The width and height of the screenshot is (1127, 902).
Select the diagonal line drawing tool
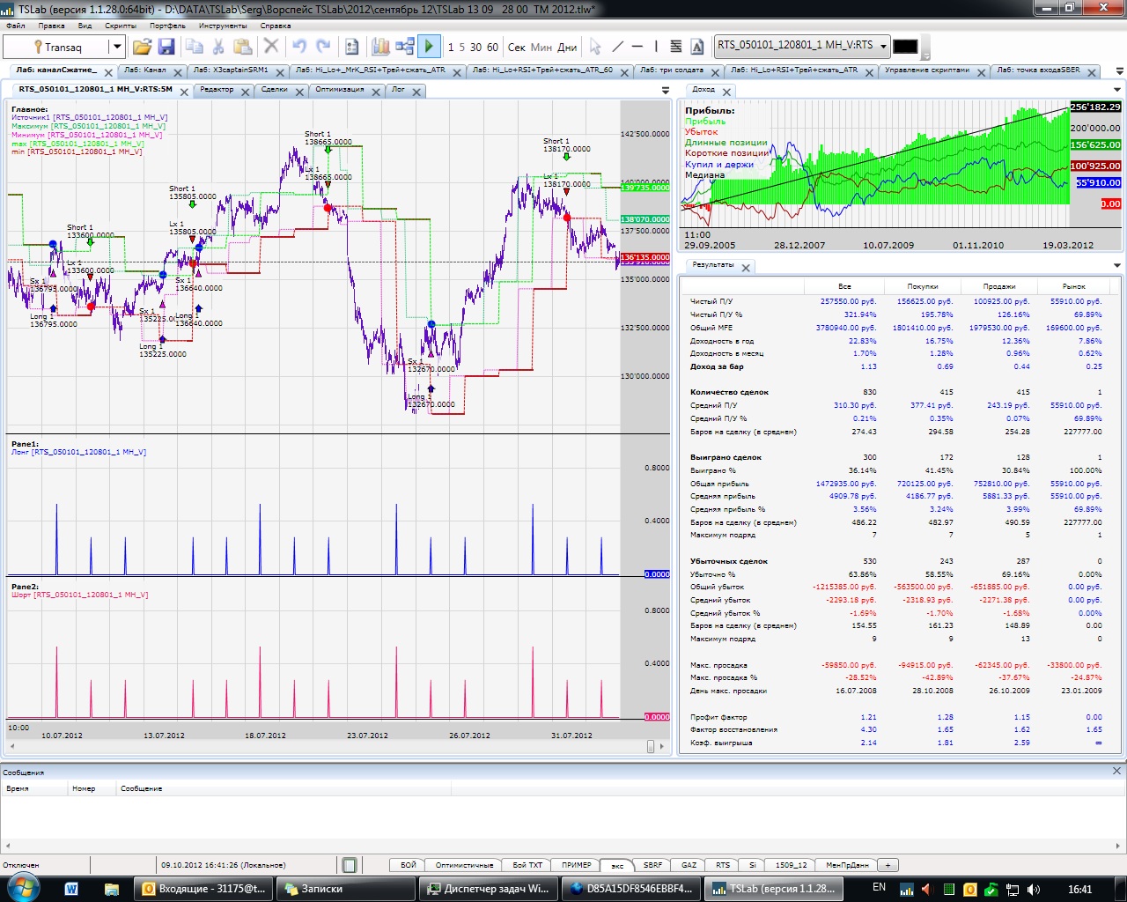617,47
